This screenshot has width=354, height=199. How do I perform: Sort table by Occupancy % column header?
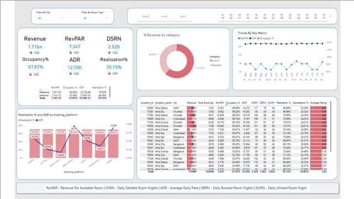click(x=233, y=103)
